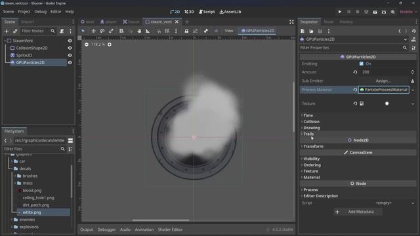Open the Editor menu
The height and width of the screenshot is (236, 420).
click(56, 12)
